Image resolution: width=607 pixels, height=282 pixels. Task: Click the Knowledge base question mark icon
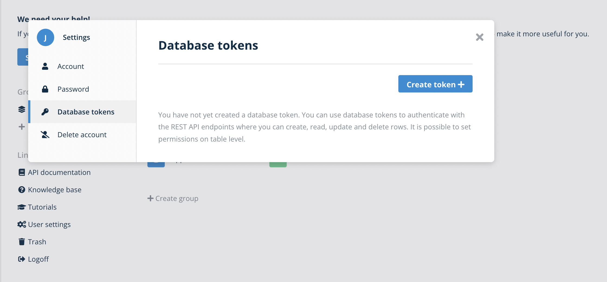[22, 190]
